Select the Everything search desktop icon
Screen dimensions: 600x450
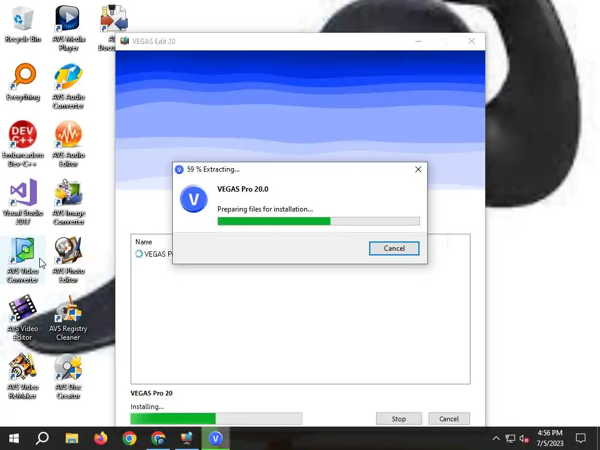[23, 81]
